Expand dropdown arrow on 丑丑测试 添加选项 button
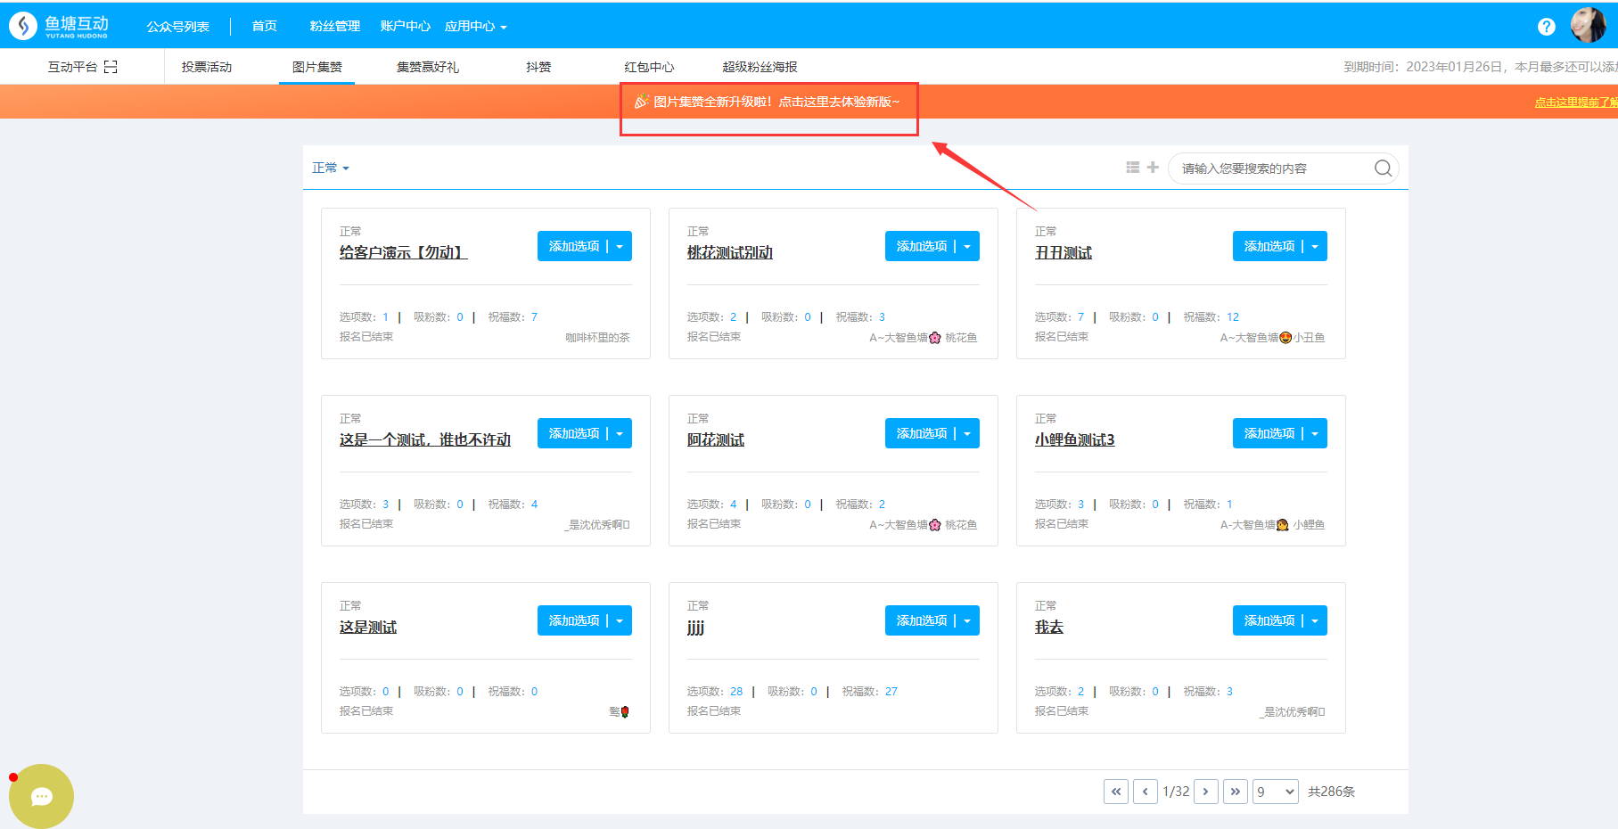 click(x=1315, y=247)
